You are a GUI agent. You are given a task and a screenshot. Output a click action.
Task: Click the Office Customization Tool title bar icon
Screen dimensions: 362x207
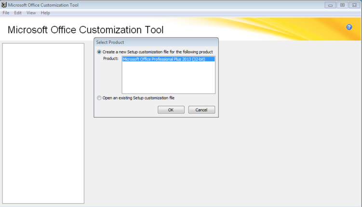[x=4, y=5]
